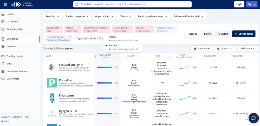Go to Dashboard in sidebar
The height and width of the screenshot is (126, 260).
[12, 22]
